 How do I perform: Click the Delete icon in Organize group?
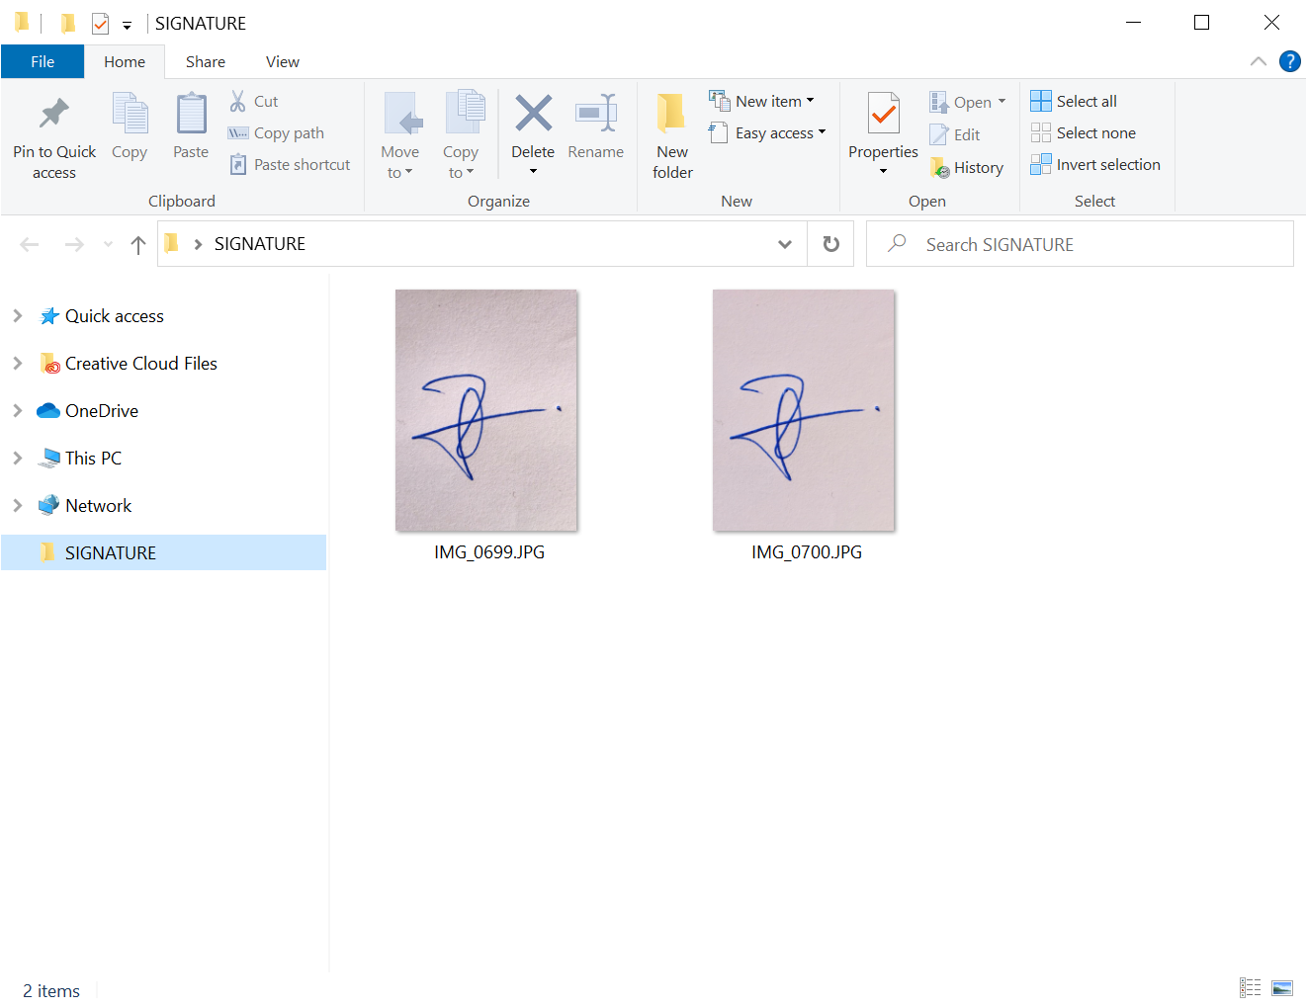point(533,115)
